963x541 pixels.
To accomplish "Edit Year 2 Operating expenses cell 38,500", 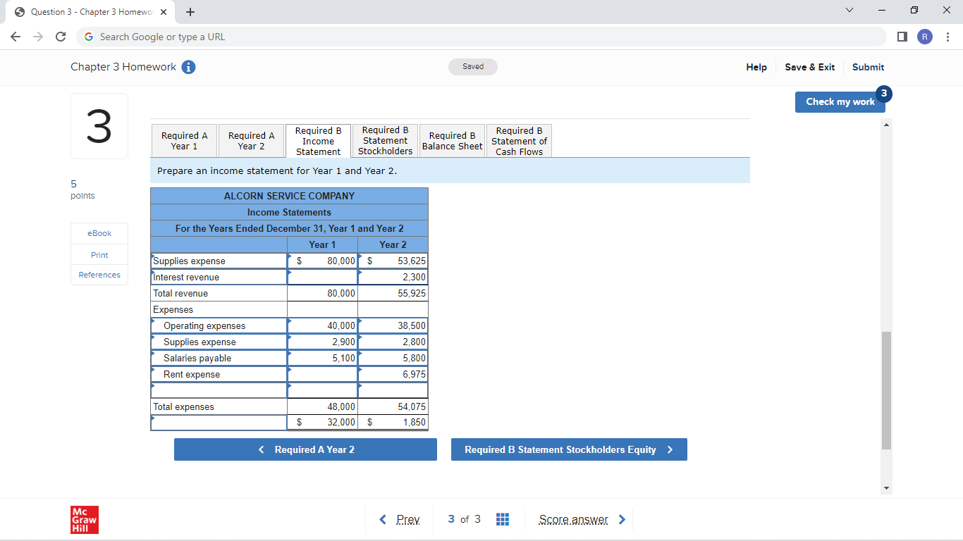I will tap(393, 326).
